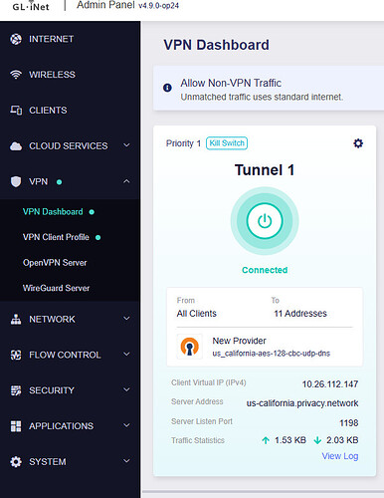Click the OpenVPN provider logo
The image size is (384, 498).
[189, 347]
